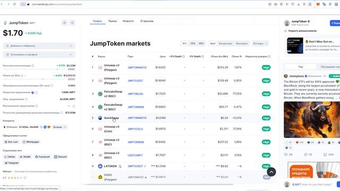Open the QuickSwap exchange logo

[x=100, y=118]
